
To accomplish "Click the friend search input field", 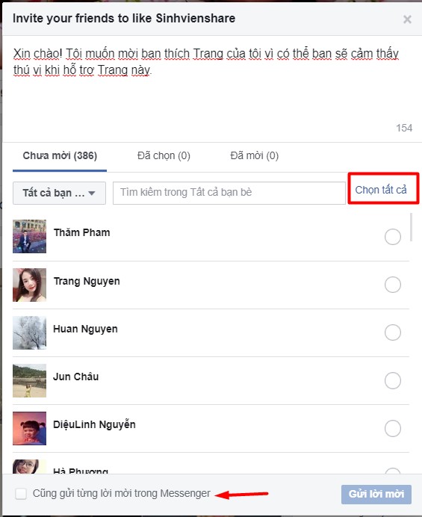I will 229,193.
